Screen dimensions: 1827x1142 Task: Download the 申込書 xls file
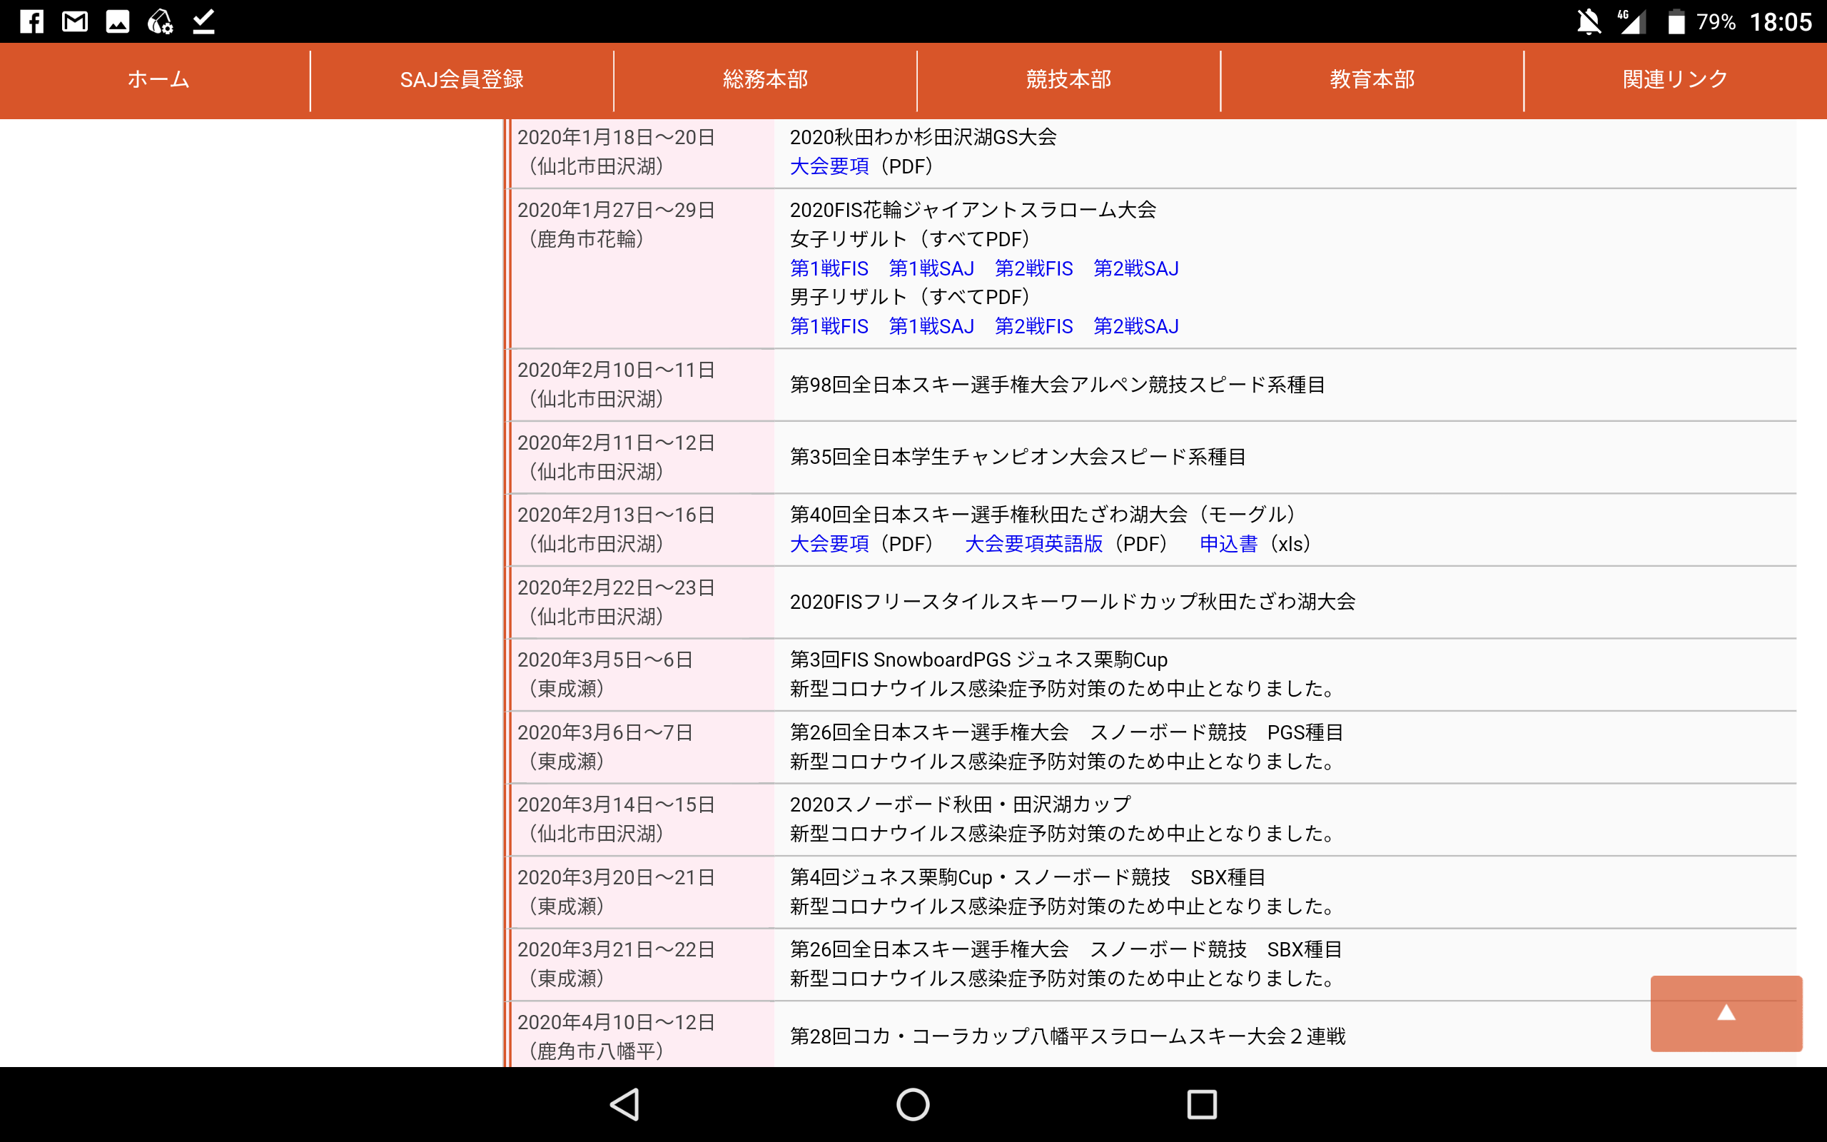click(x=1228, y=544)
